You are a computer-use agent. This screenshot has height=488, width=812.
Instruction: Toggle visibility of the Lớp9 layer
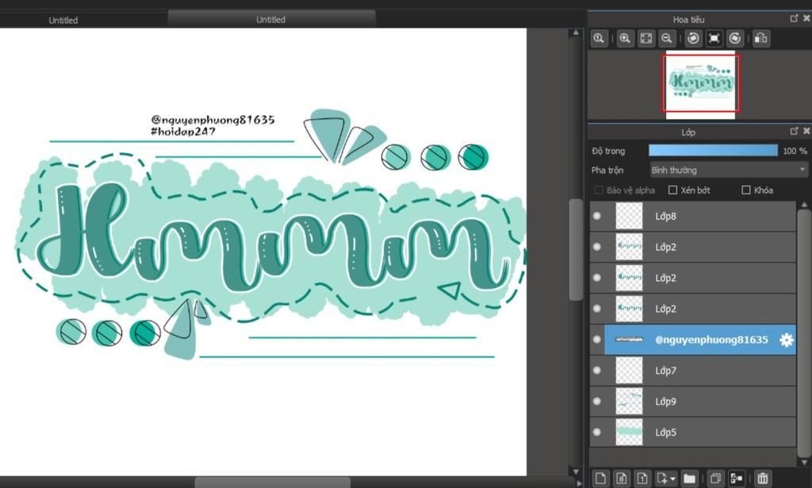(x=597, y=402)
